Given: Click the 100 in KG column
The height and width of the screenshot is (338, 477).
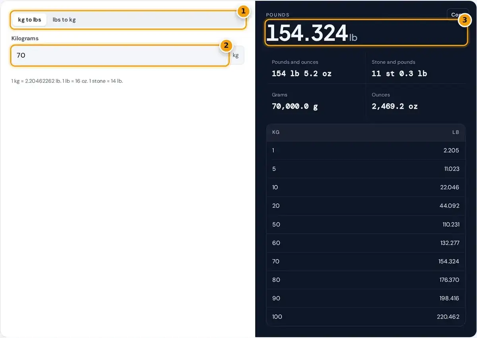Looking at the screenshot, I should click(277, 317).
